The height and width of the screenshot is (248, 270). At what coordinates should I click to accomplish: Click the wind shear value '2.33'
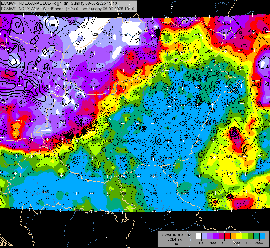tap(261, 172)
